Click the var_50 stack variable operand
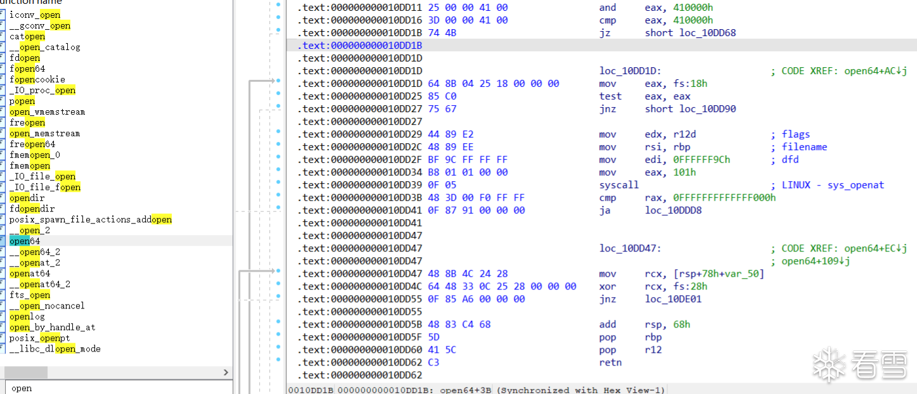The height and width of the screenshot is (394, 917). point(742,274)
